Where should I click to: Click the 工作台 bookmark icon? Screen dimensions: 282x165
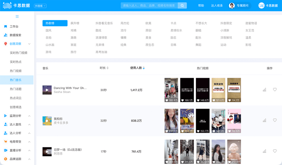click(x=5, y=26)
